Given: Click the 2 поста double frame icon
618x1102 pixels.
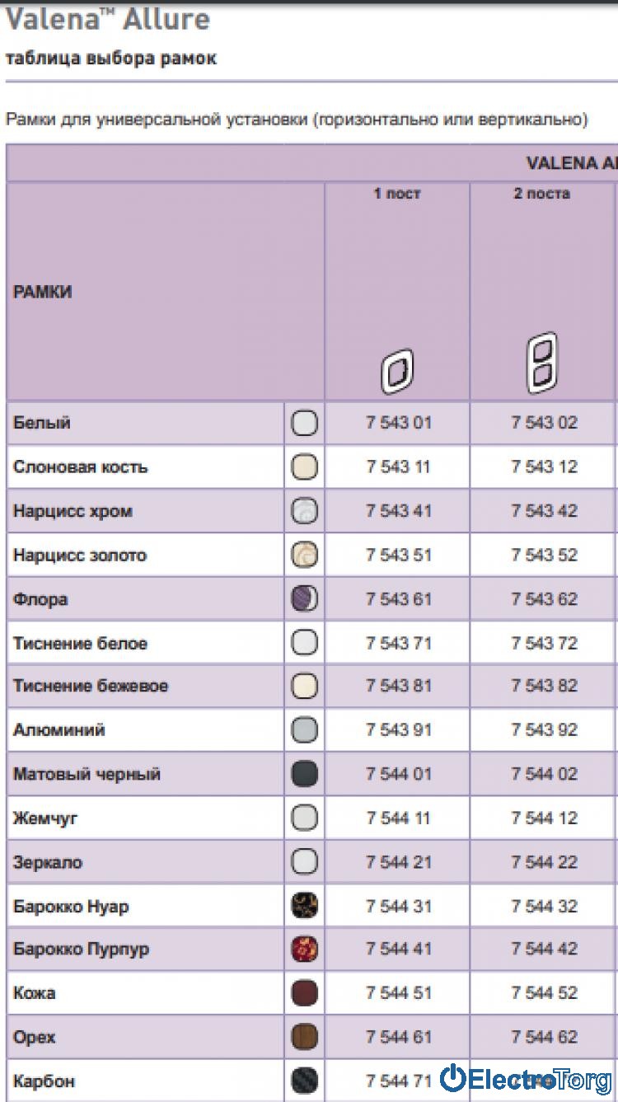Looking at the screenshot, I should pos(542,363).
